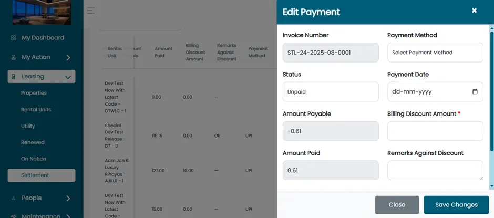Click the Payment Date field

tap(435, 92)
